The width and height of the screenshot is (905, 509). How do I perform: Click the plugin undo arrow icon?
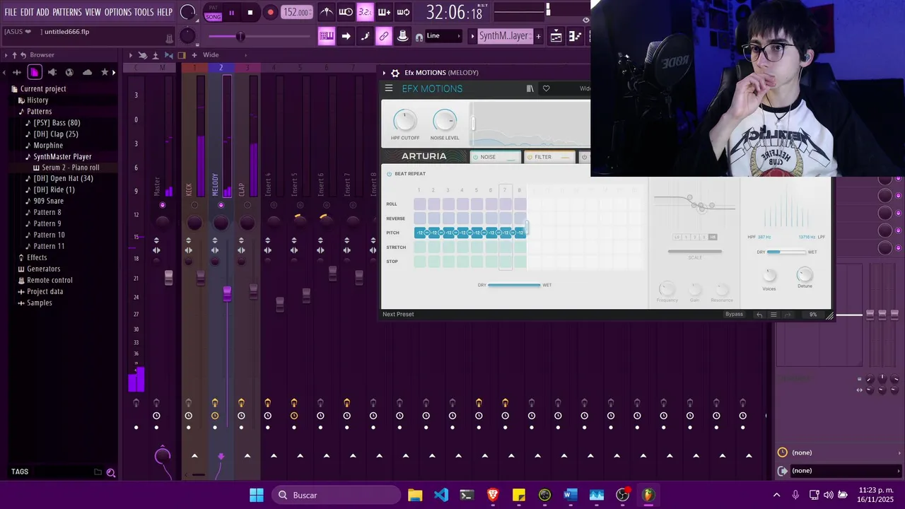pos(759,315)
